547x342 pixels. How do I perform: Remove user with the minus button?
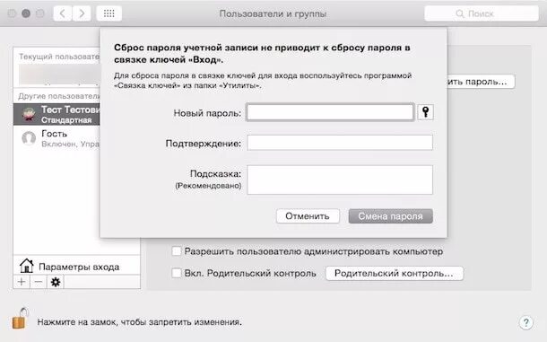click(x=39, y=282)
